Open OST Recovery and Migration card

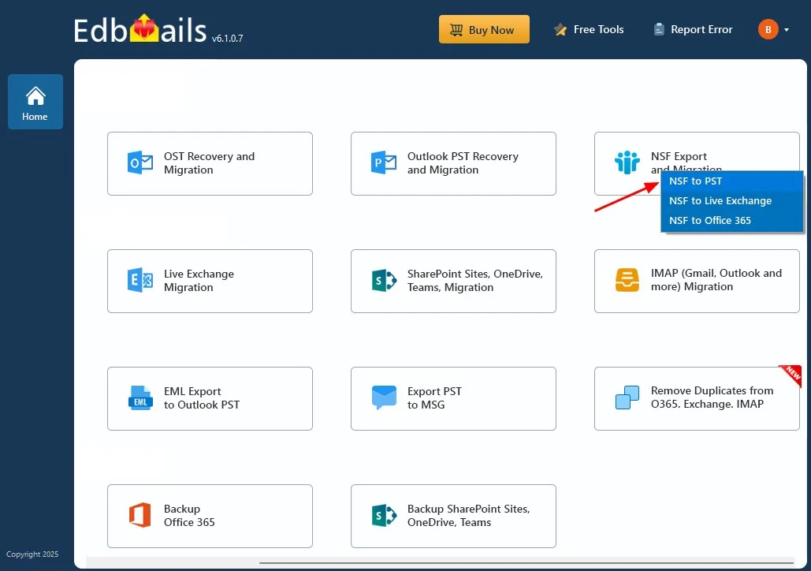(x=210, y=163)
